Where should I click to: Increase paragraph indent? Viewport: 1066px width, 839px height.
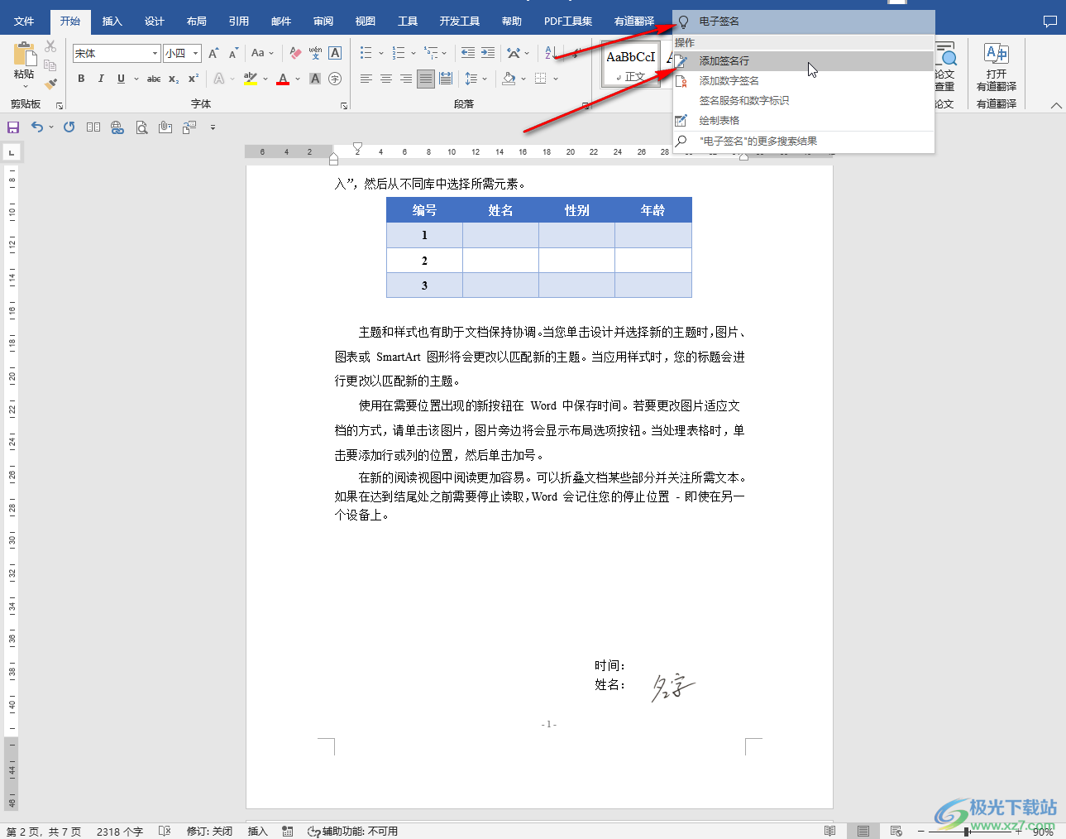pyautogui.click(x=488, y=53)
